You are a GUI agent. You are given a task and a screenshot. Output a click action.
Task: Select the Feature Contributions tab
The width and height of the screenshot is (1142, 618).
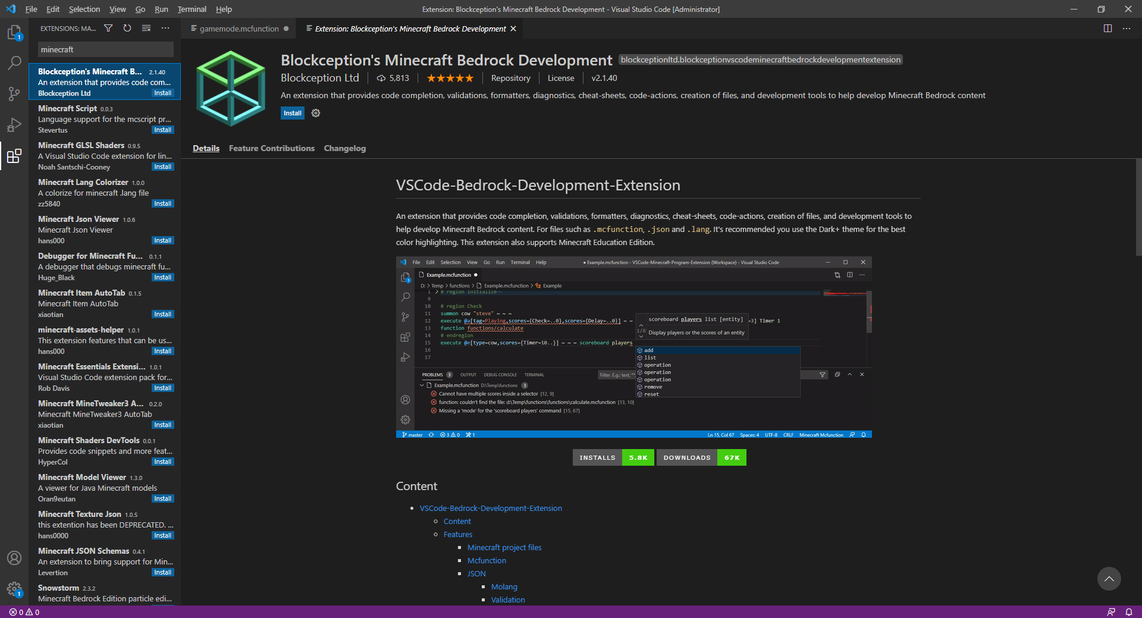(272, 148)
